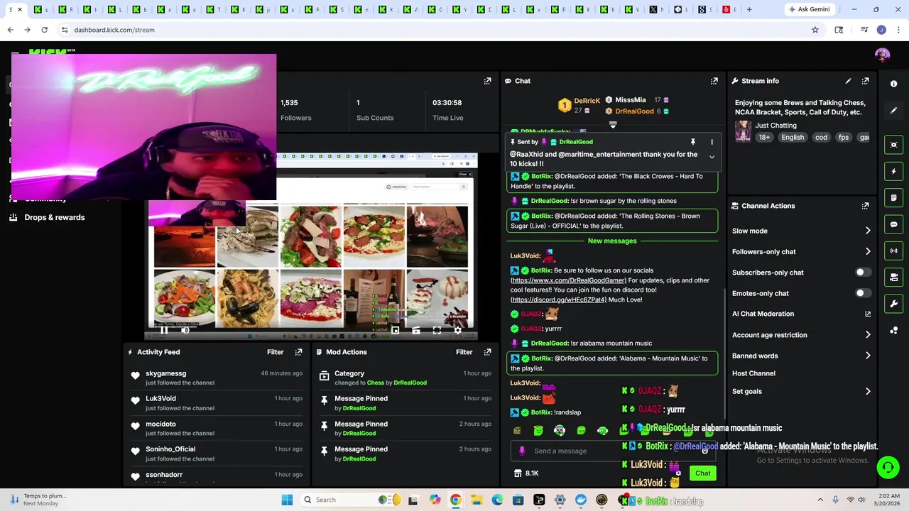
Task: Click the three-dots cluster icon in right sidebar
Action: (x=893, y=330)
